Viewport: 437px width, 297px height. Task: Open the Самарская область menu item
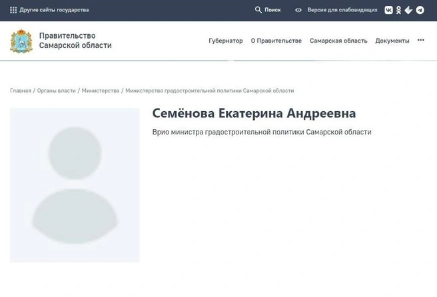coord(338,41)
